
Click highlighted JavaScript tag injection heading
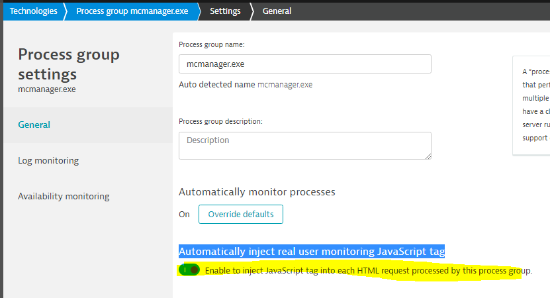[x=312, y=252]
